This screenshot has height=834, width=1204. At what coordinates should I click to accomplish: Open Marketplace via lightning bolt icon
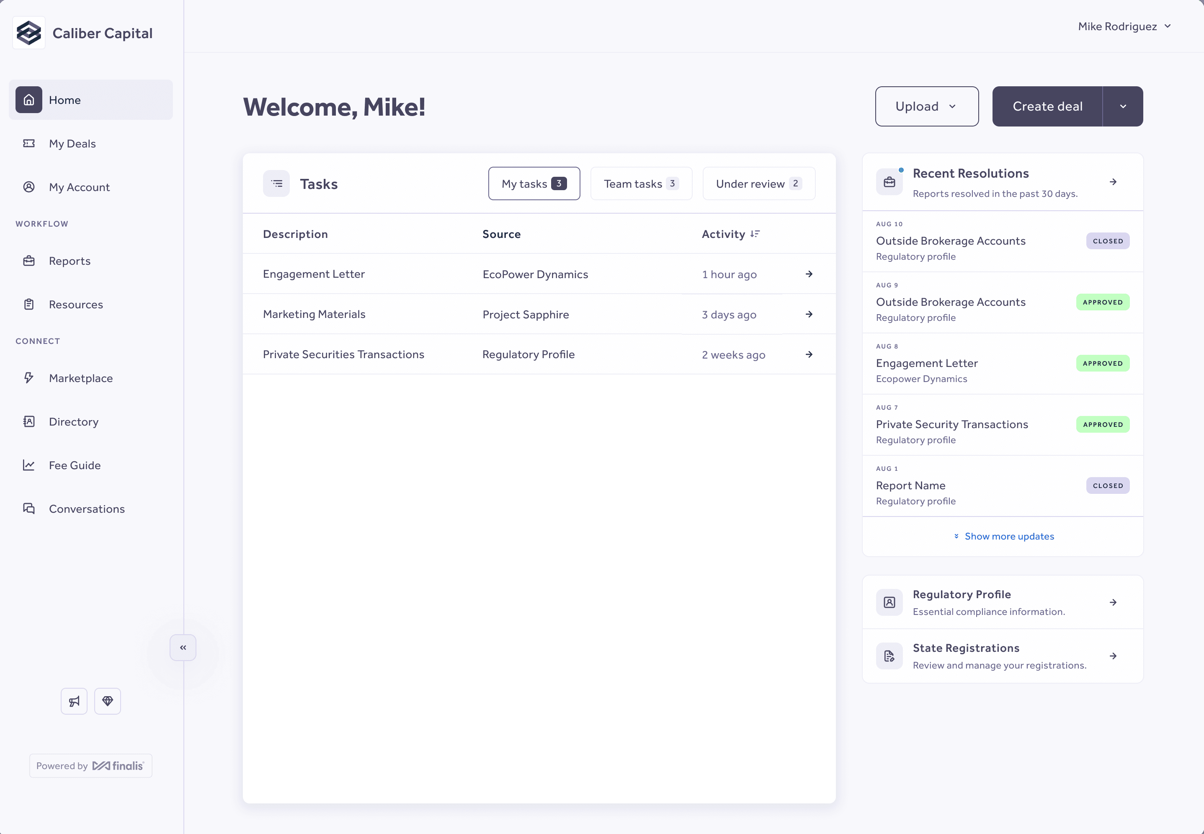[x=29, y=378]
